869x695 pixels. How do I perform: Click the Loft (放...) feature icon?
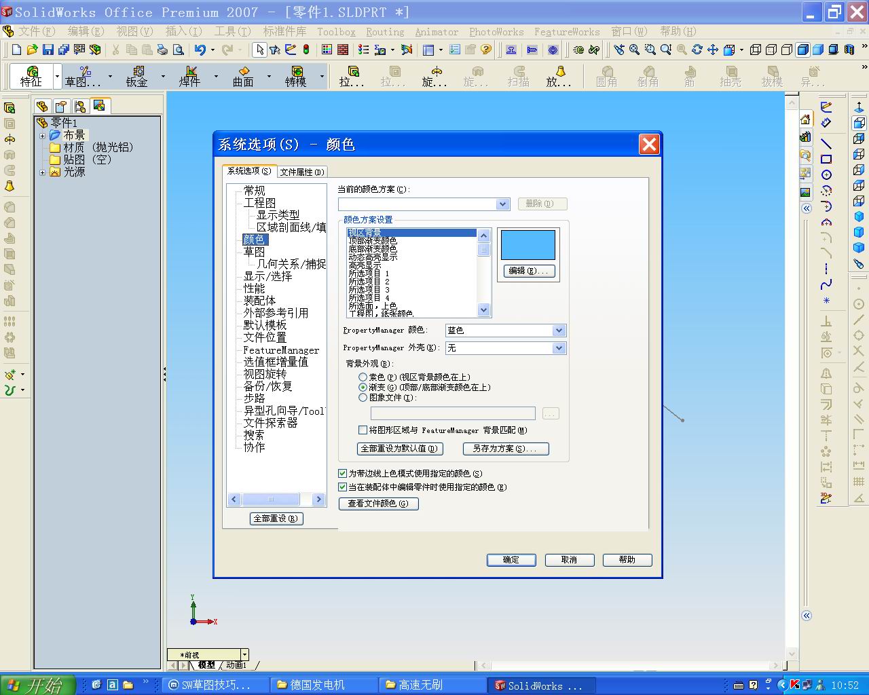click(x=559, y=76)
